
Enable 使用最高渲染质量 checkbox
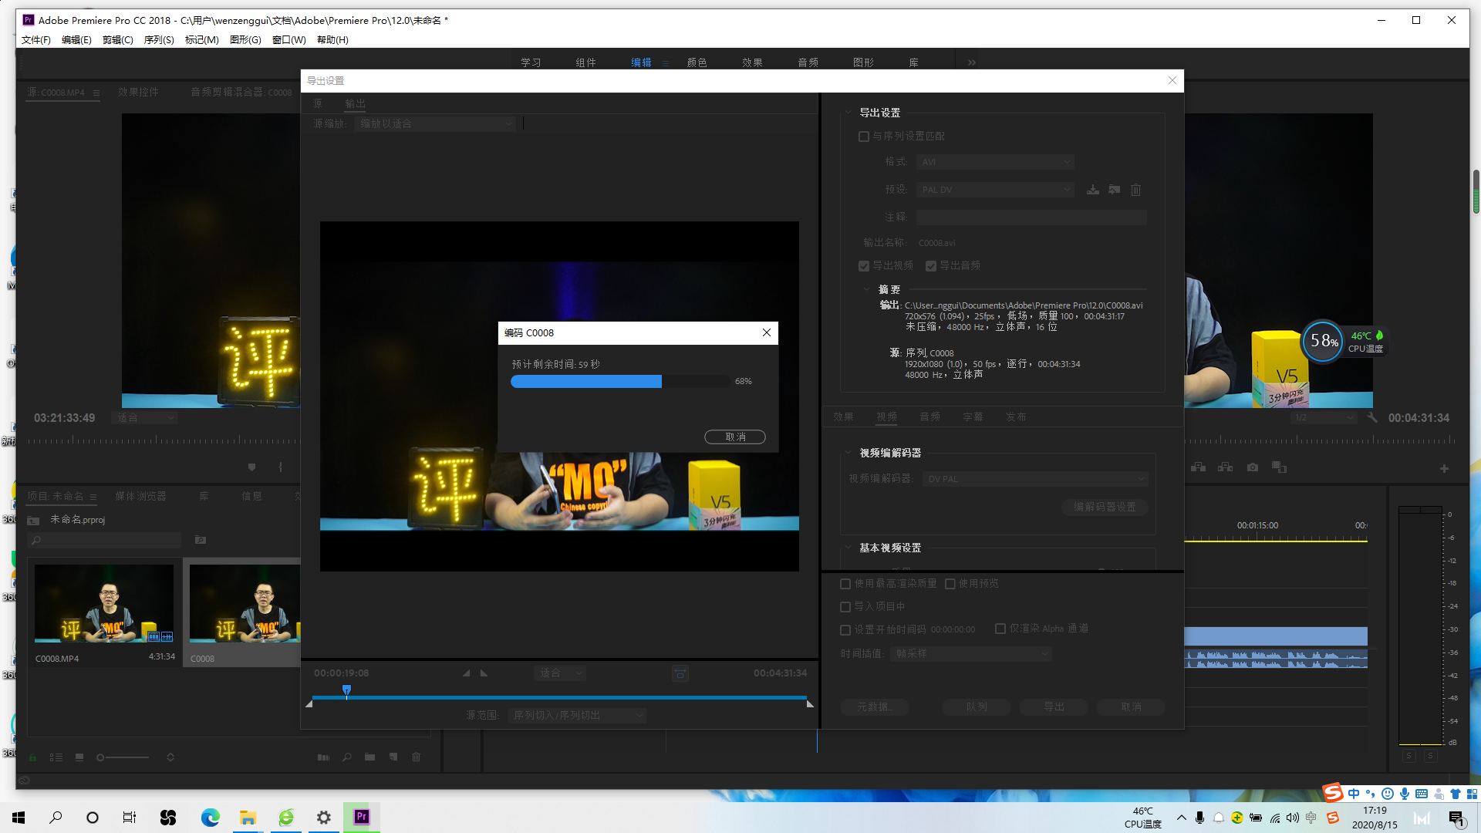tap(845, 584)
